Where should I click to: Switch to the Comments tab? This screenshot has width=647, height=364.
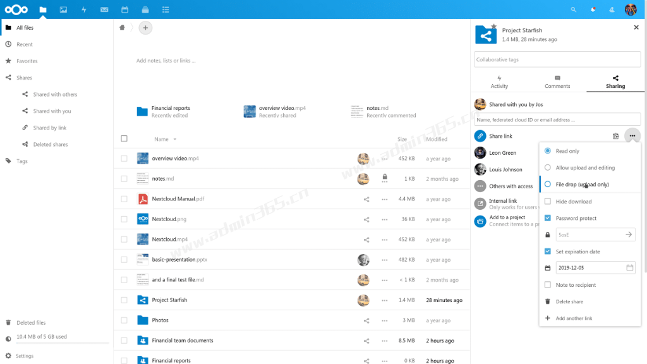pyautogui.click(x=557, y=82)
